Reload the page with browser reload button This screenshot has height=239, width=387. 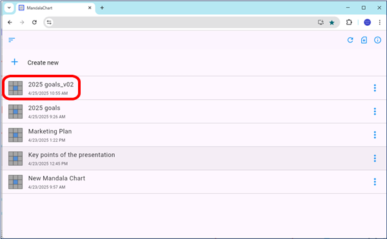tap(34, 23)
